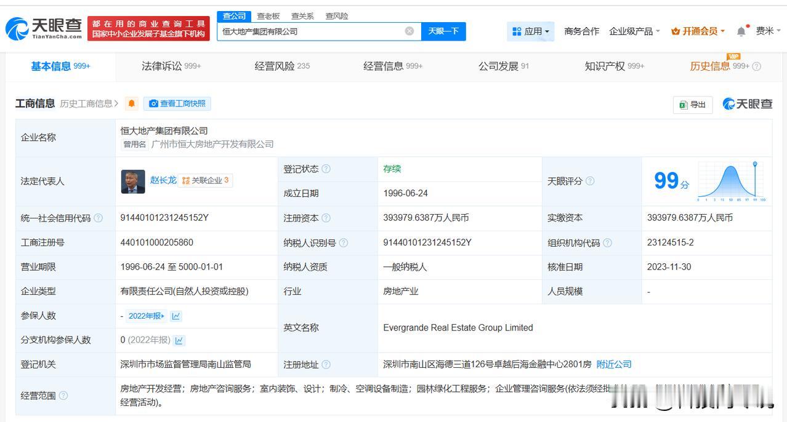
Task: Open chart icon beside 2022年报 参保人数
Action: click(176, 316)
